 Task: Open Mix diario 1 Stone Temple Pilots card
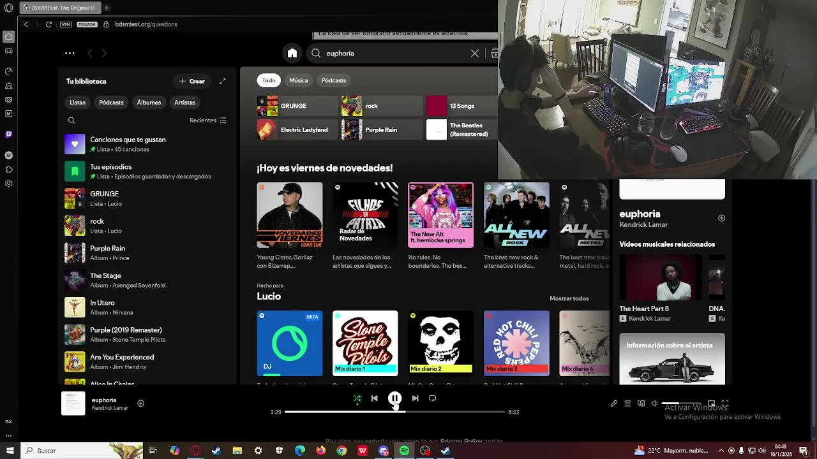365,343
